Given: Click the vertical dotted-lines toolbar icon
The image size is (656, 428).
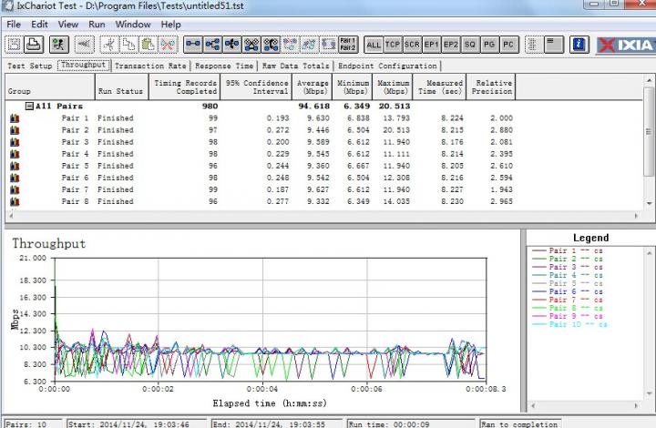Looking at the screenshot, I should 533,45.
